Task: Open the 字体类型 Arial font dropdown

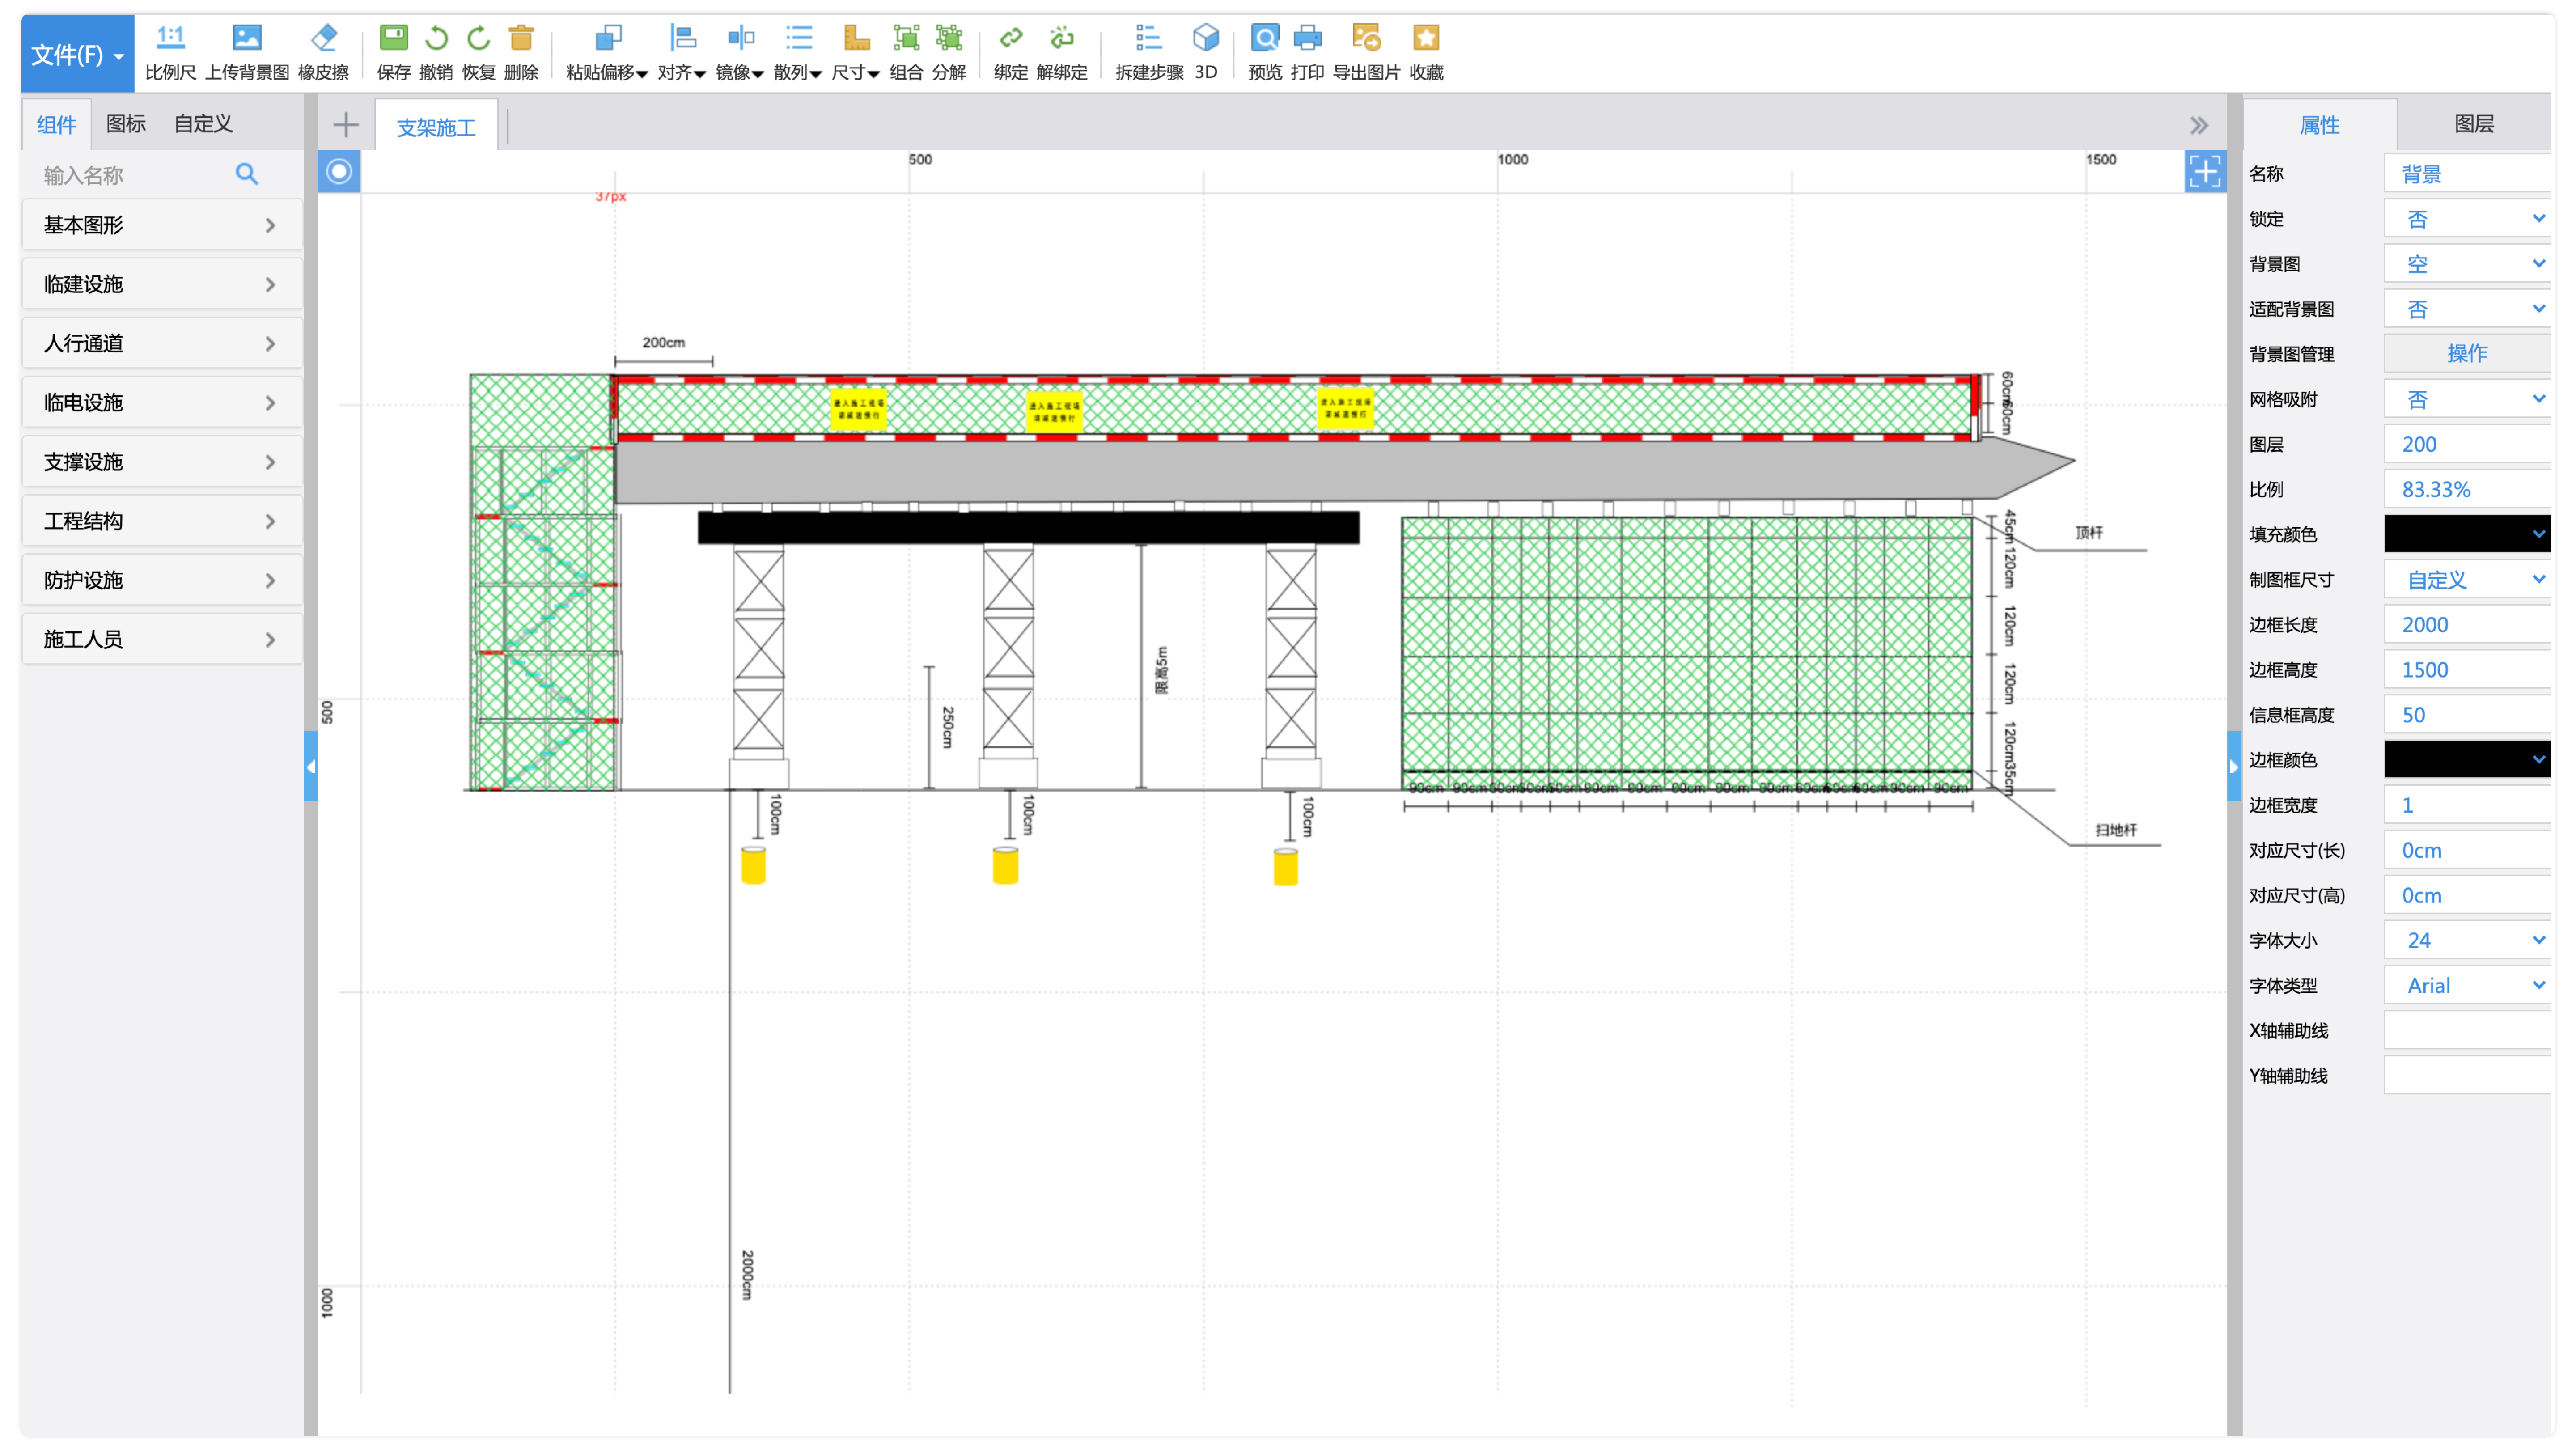Action: (2466, 985)
